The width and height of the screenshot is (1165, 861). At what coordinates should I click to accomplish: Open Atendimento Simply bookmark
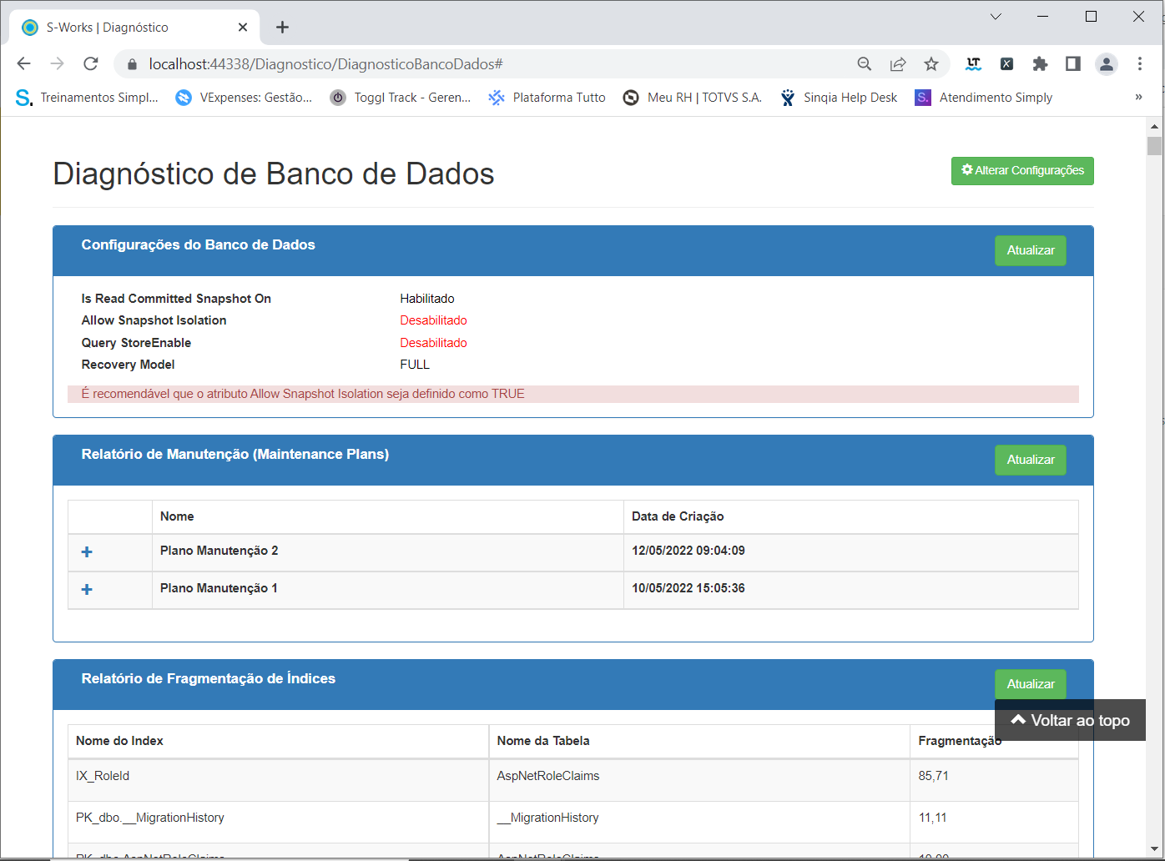coord(984,98)
